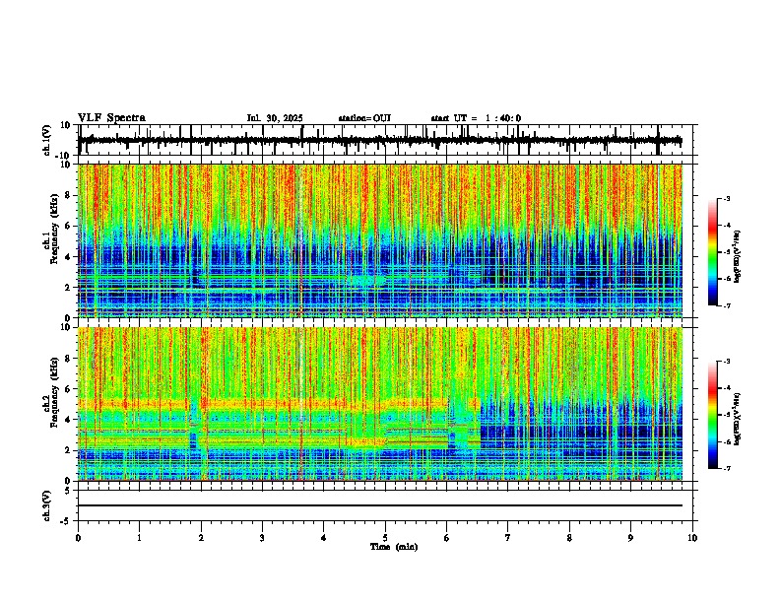This screenshot has height=603, width=780.
Task: Click the ch.2 spectrogram color scale bar
Action: (x=712, y=415)
